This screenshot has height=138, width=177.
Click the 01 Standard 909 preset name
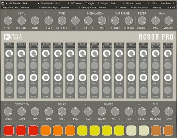[x=18, y=3]
